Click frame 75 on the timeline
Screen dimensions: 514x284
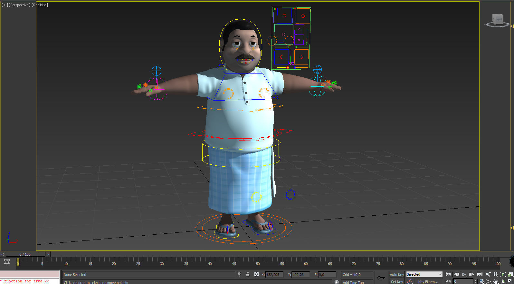pyautogui.click(x=378, y=264)
